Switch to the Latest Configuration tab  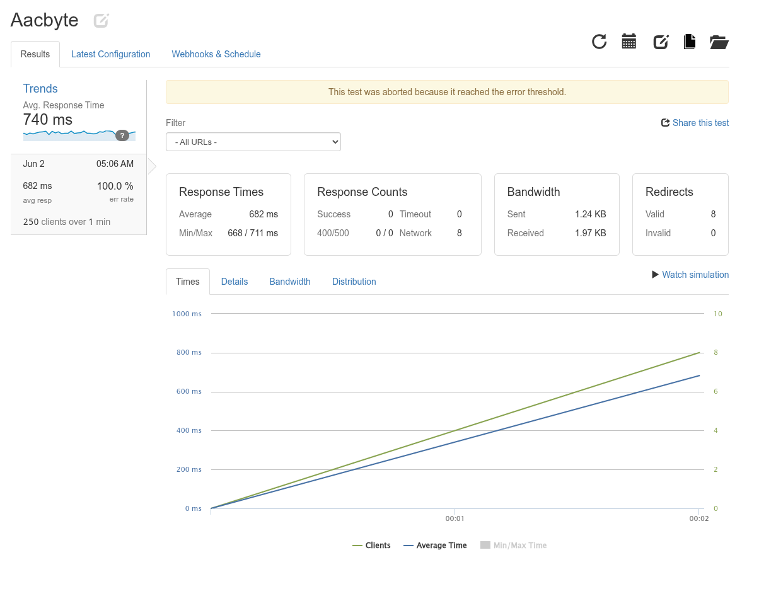pos(111,54)
